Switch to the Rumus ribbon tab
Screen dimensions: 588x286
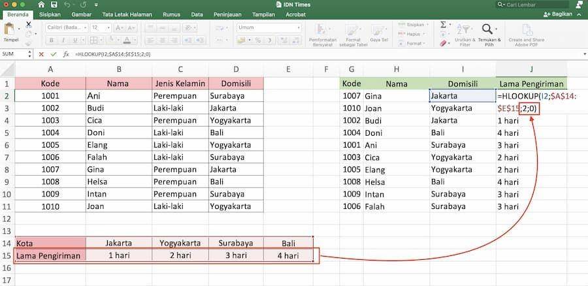click(172, 14)
